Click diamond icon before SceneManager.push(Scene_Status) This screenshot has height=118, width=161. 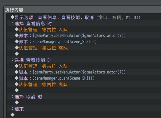pyautogui.click(x=17, y=41)
